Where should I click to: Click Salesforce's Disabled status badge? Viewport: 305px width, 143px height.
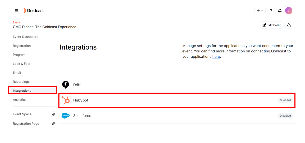[285, 116]
